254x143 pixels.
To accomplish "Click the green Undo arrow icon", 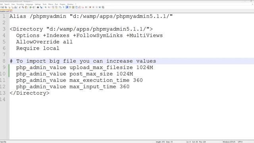I will coord(30,7).
